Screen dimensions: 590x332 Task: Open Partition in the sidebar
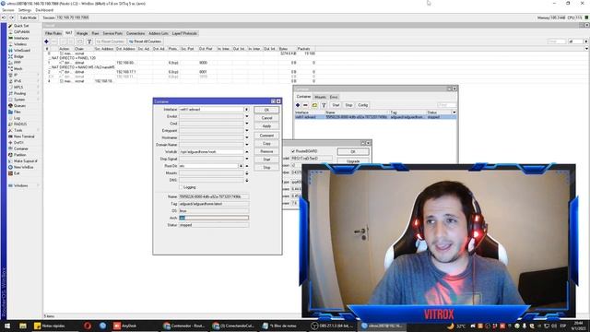click(20, 155)
